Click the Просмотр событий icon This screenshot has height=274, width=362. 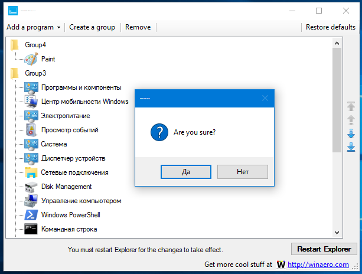(31, 130)
